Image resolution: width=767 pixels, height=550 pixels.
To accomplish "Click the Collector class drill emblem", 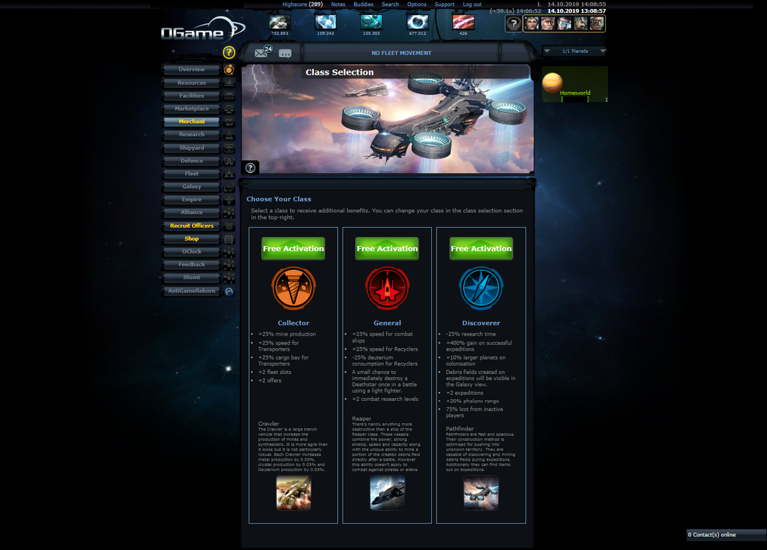I will pos(293,288).
